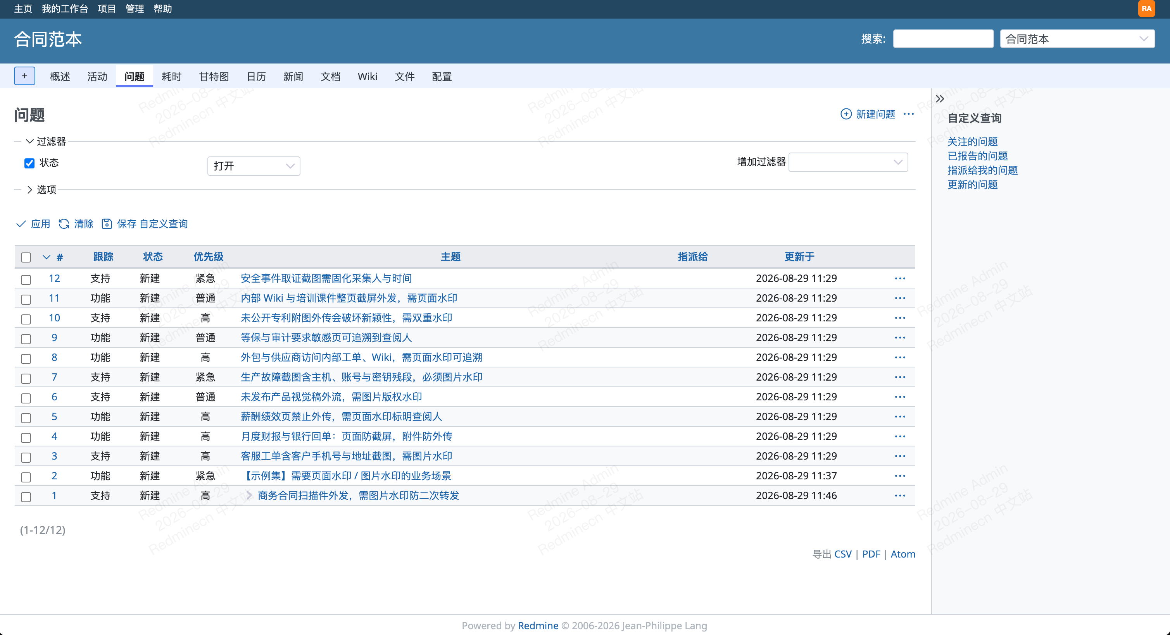
Task: Collapse the sidebar with double-chevron icon
Action: pyautogui.click(x=940, y=99)
